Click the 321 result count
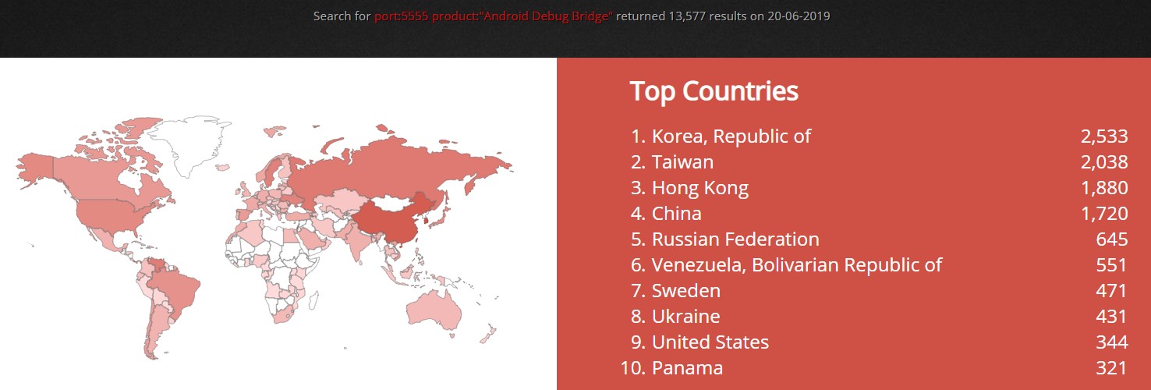The width and height of the screenshot is (1151, 390). coord(1111,368)
